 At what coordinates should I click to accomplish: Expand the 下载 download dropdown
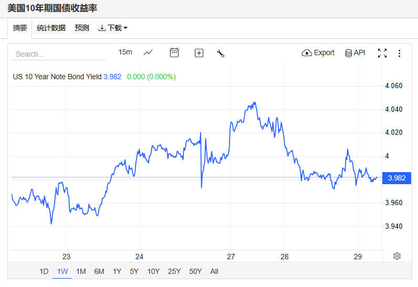point(113,28)
